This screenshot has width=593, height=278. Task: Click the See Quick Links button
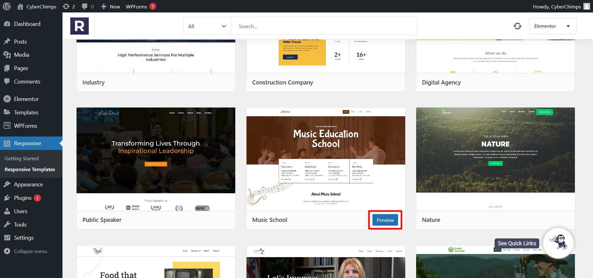pyautogui.click(x=517, y=243)
